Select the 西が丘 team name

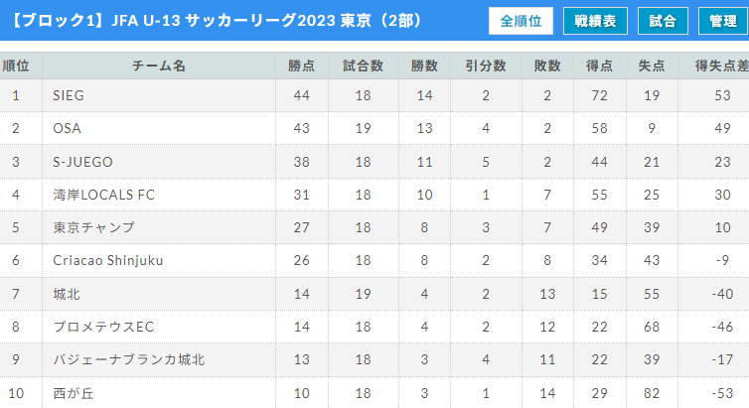[x=74, y=393]
